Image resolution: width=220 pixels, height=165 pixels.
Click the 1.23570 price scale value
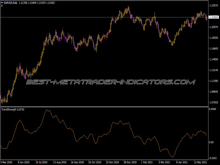pos(214,5)
